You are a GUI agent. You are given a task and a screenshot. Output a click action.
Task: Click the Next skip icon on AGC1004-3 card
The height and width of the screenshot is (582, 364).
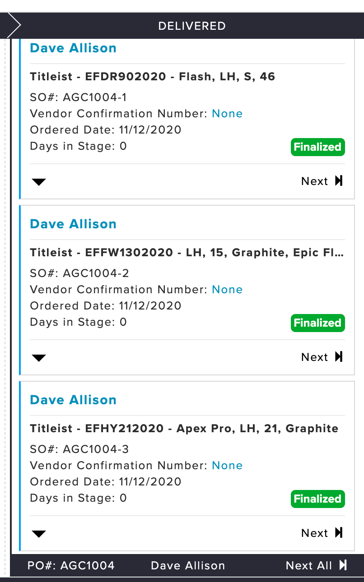pos(339,533)
